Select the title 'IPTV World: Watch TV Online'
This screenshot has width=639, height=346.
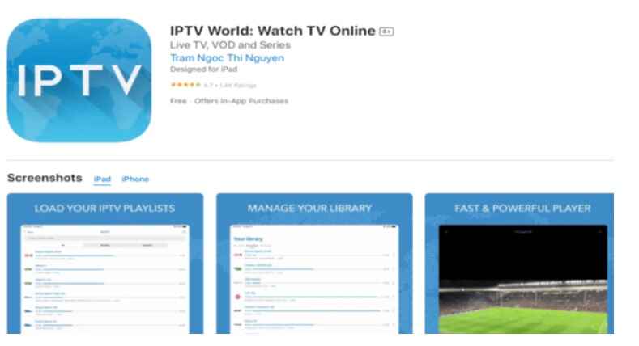pyautogui.click(x=273, y=31)
